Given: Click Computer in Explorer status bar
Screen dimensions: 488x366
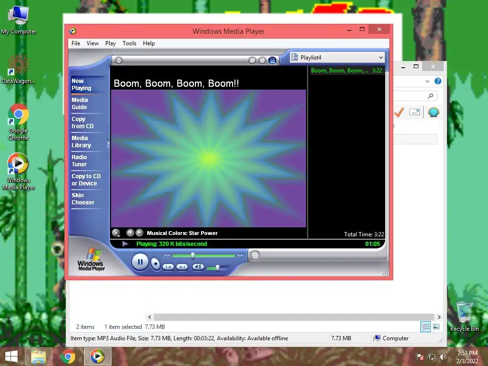Looking at the screenshot, I should point(392,338).
